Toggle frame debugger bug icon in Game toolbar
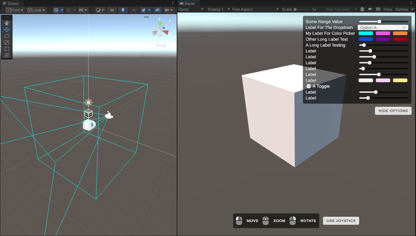The height and width of the screenshot is (236, 416). click(362, 9)
